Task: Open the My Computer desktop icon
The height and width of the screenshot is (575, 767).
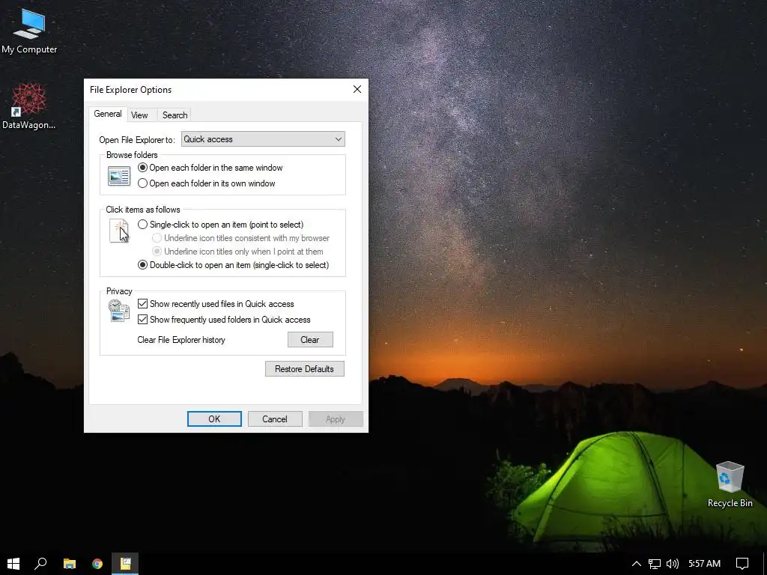Action: point(29,31)
